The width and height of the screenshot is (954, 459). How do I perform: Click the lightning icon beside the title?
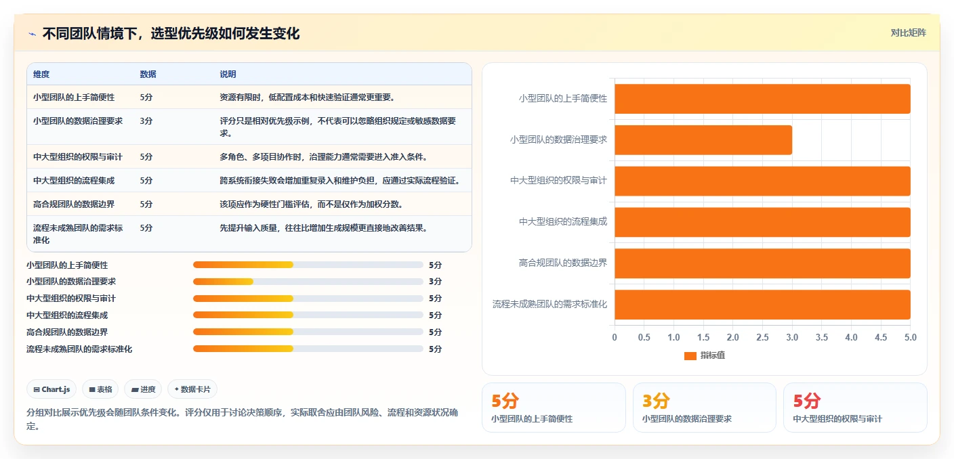[x=32, y=34]
